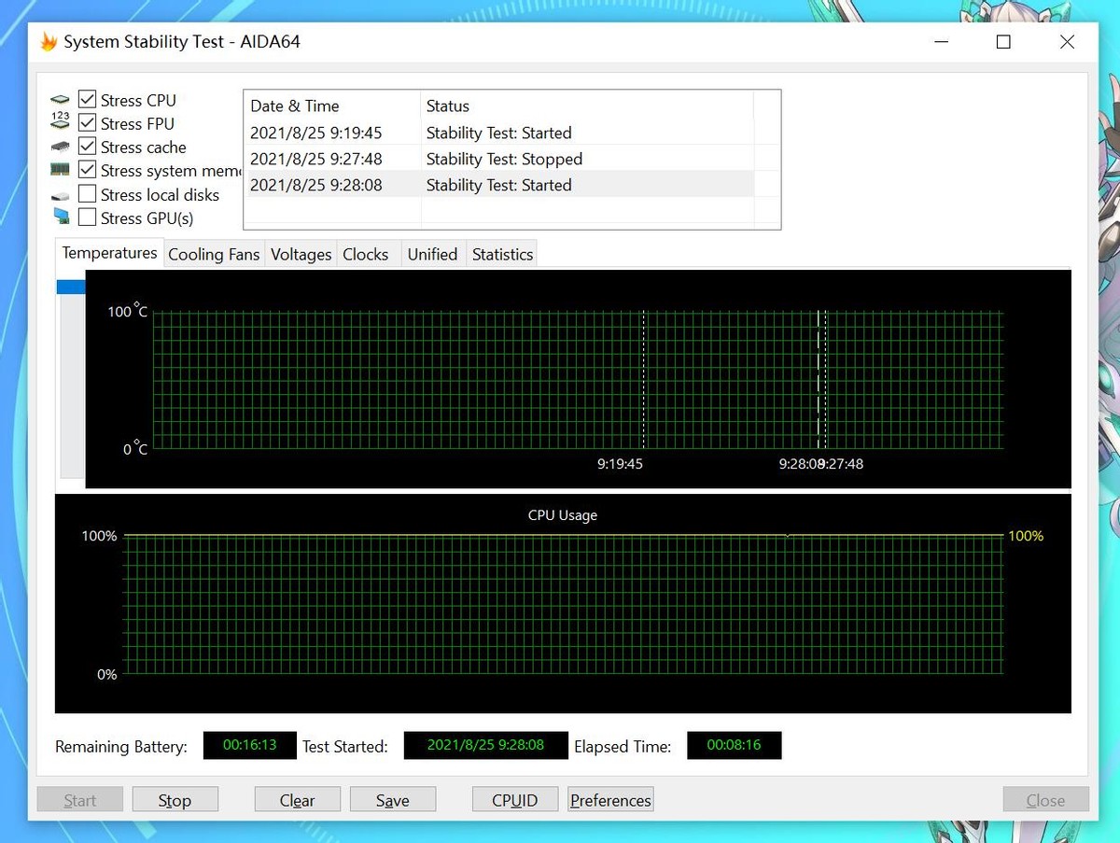Uncheck the Stress system memory checkbox
This screenshot has width=1120, height=843.
[87, 170]
